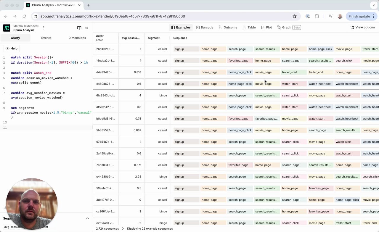Select the Events tab
379x232 pixels.
(46, 38)
